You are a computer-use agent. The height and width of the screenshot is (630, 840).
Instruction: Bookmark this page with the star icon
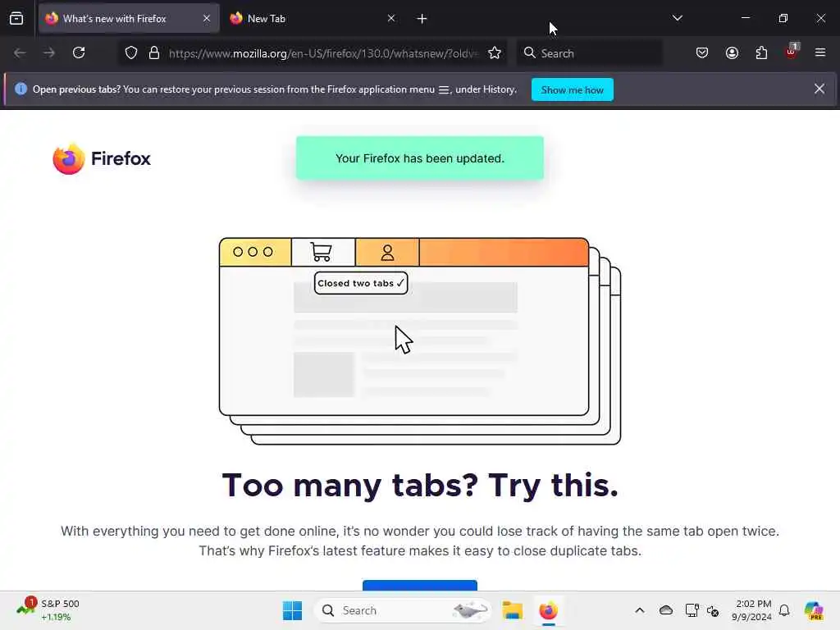coord(495,53)
